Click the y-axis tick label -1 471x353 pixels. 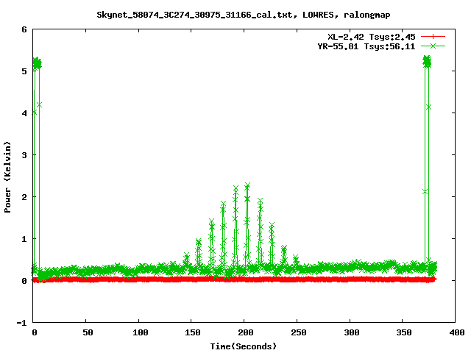(x=21, y=323)
